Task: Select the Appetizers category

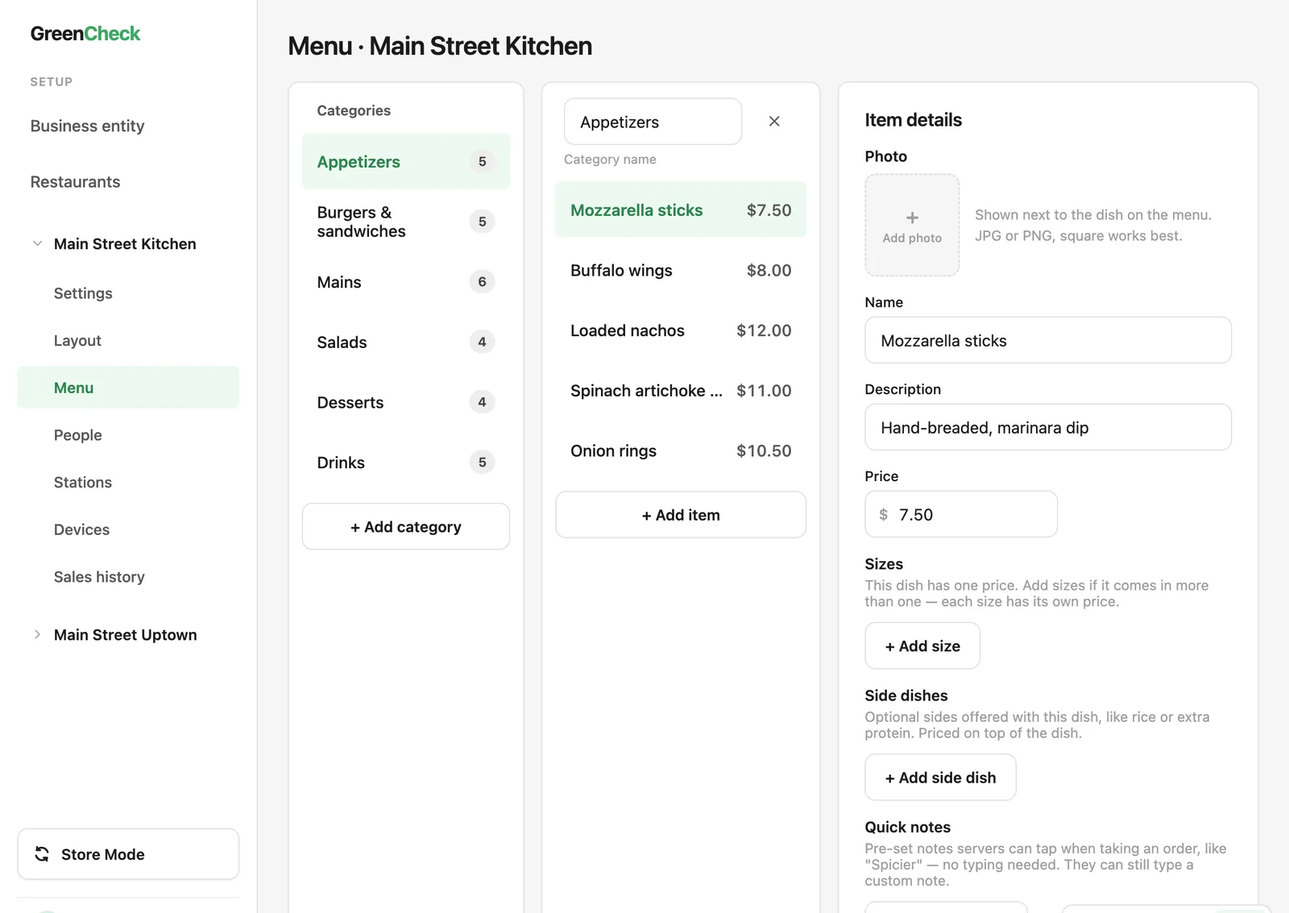Action: coord(406,162)
